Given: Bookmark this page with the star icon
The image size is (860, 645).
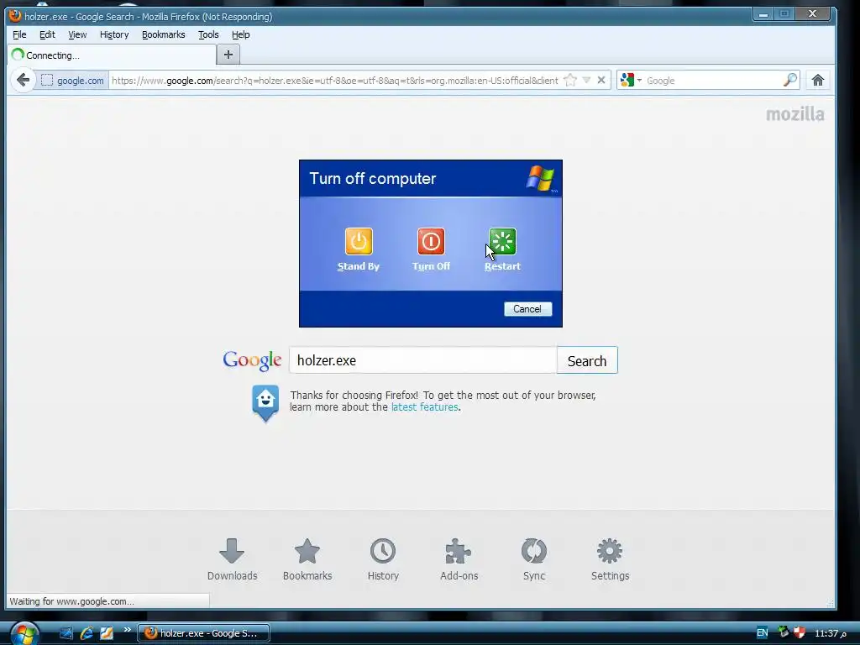Looking at the screenshot, I should pyautogui.click(x=570, y=80).
